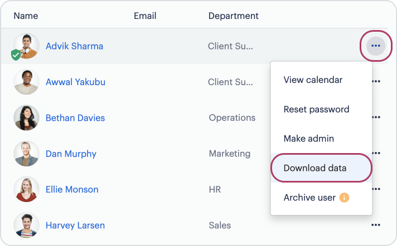
Task: Choose Reset password in the context menu
Action: click(x=316, y=109)
